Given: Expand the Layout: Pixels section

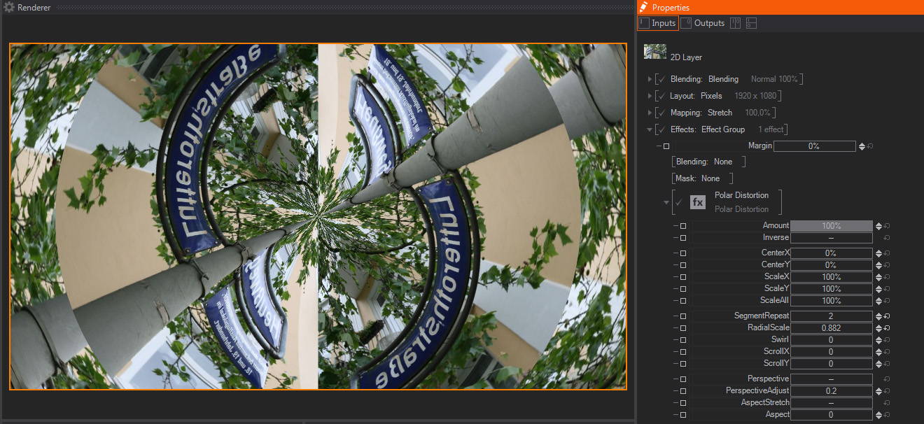Looking at the screenshot, I should pos(650,96).
